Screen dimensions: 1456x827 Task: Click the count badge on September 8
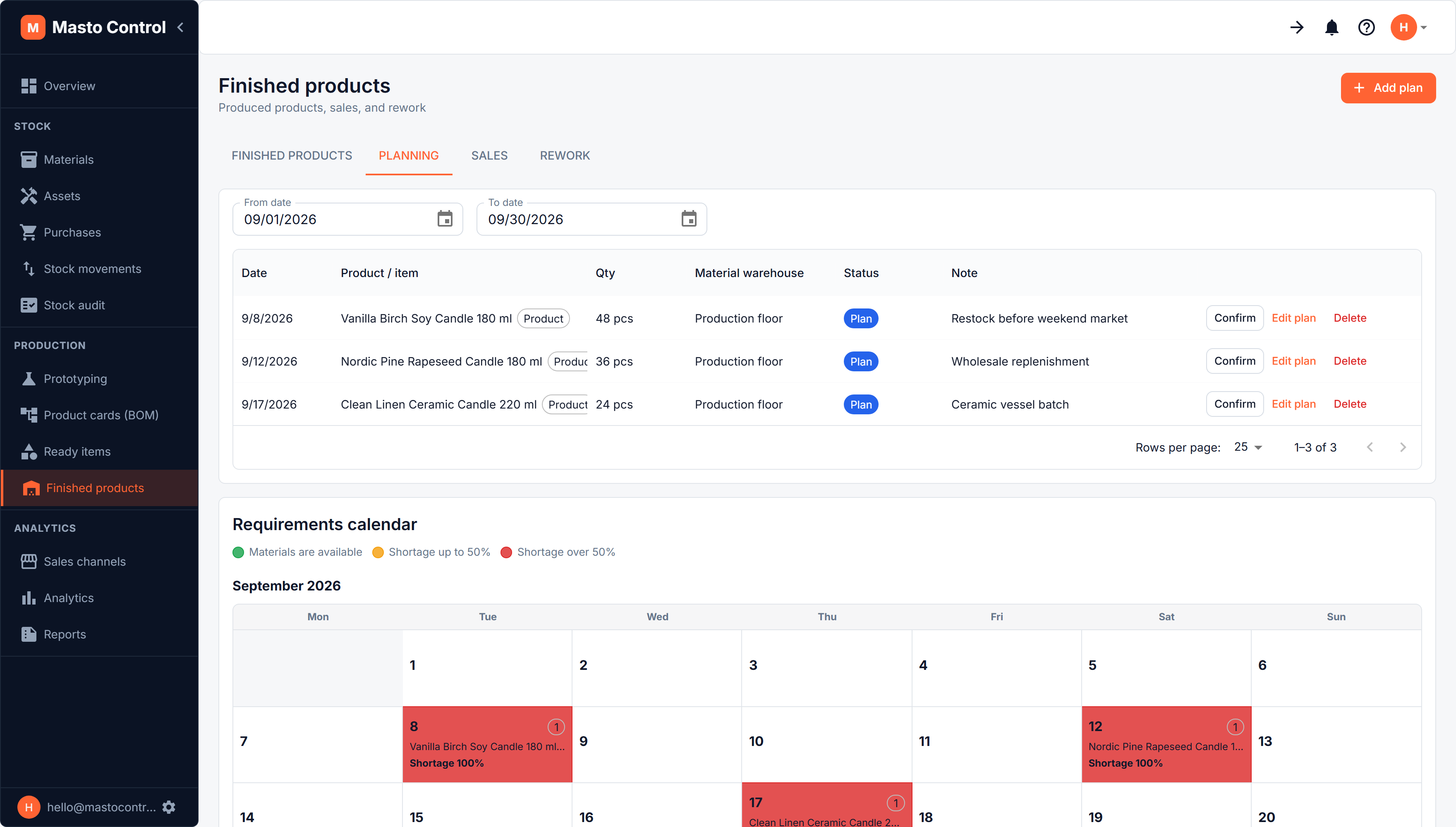556,727
